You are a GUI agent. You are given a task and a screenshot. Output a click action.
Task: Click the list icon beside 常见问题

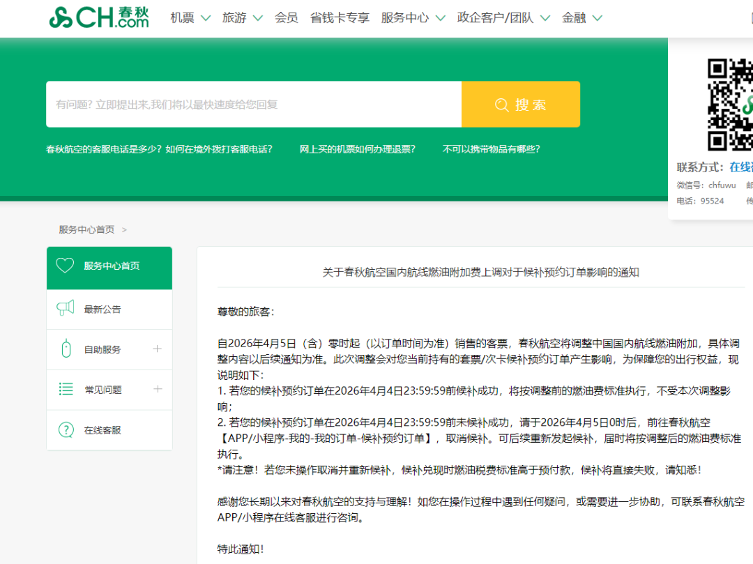pos(65,389)
